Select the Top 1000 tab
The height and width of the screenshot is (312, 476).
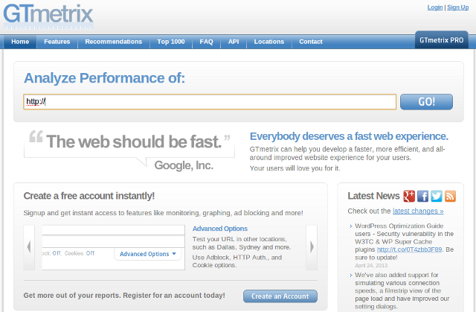[x=171, y=42]
